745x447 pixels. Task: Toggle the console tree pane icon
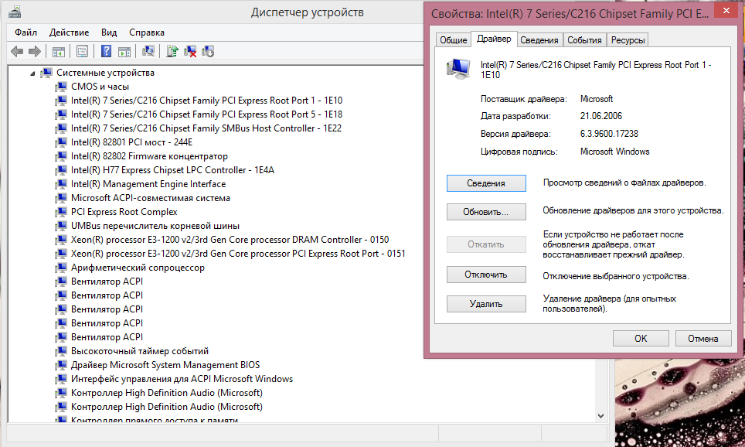(x=59, y=51)
